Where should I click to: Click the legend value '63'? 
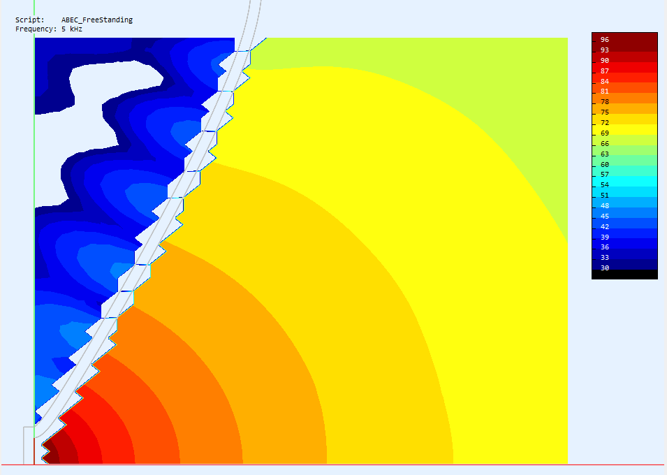[x=604, y=154]
